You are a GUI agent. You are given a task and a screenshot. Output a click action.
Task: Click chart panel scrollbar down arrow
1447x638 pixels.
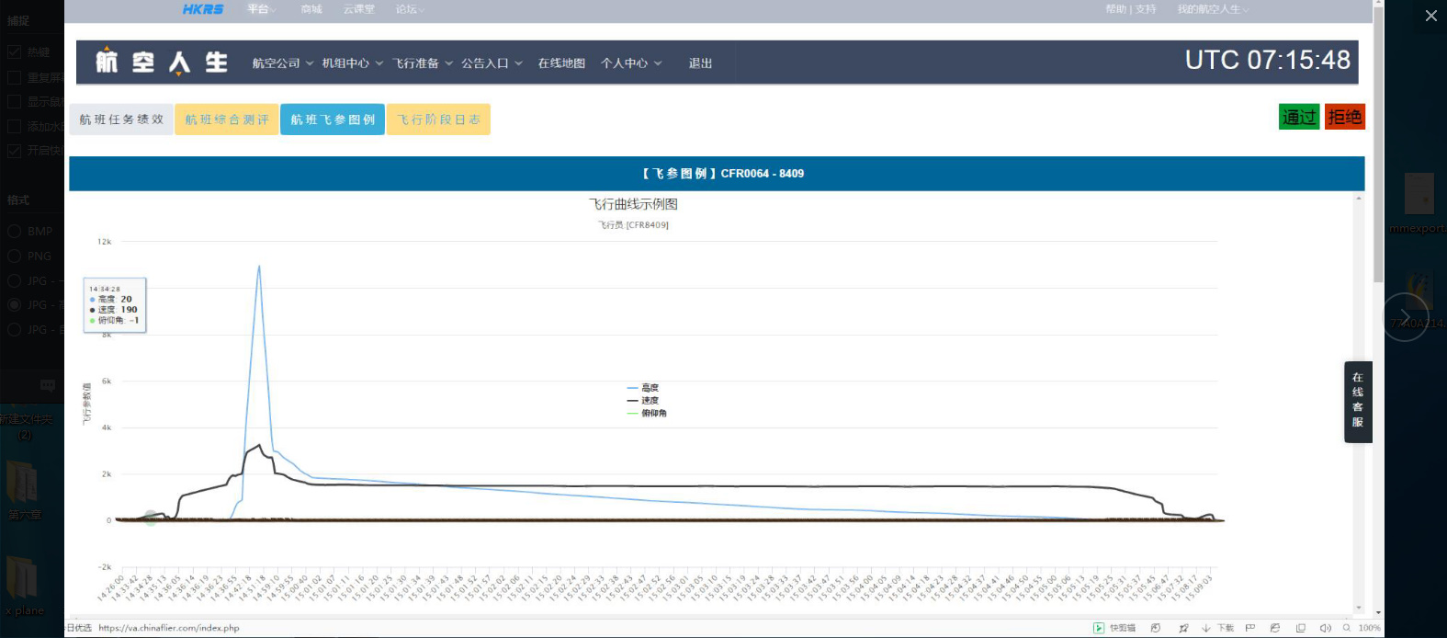(1359, 608)
